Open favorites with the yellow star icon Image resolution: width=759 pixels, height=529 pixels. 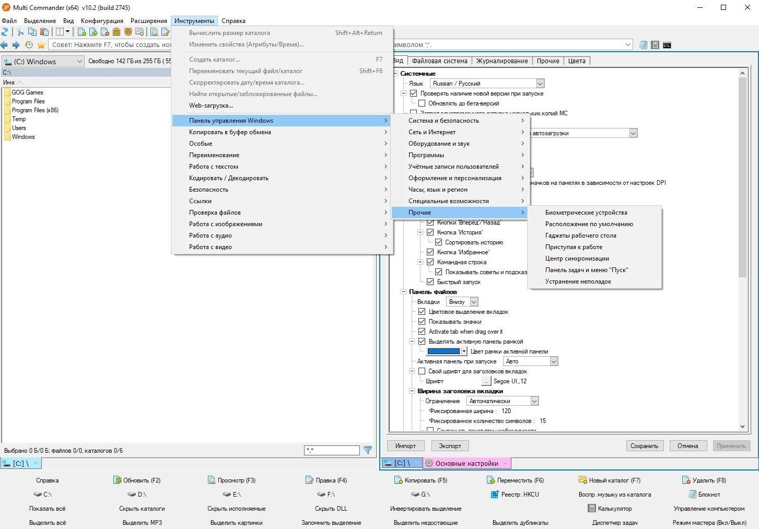point(41,45)
